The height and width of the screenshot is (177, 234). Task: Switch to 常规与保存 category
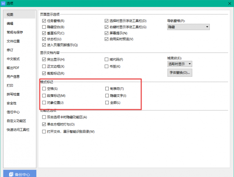15,32
